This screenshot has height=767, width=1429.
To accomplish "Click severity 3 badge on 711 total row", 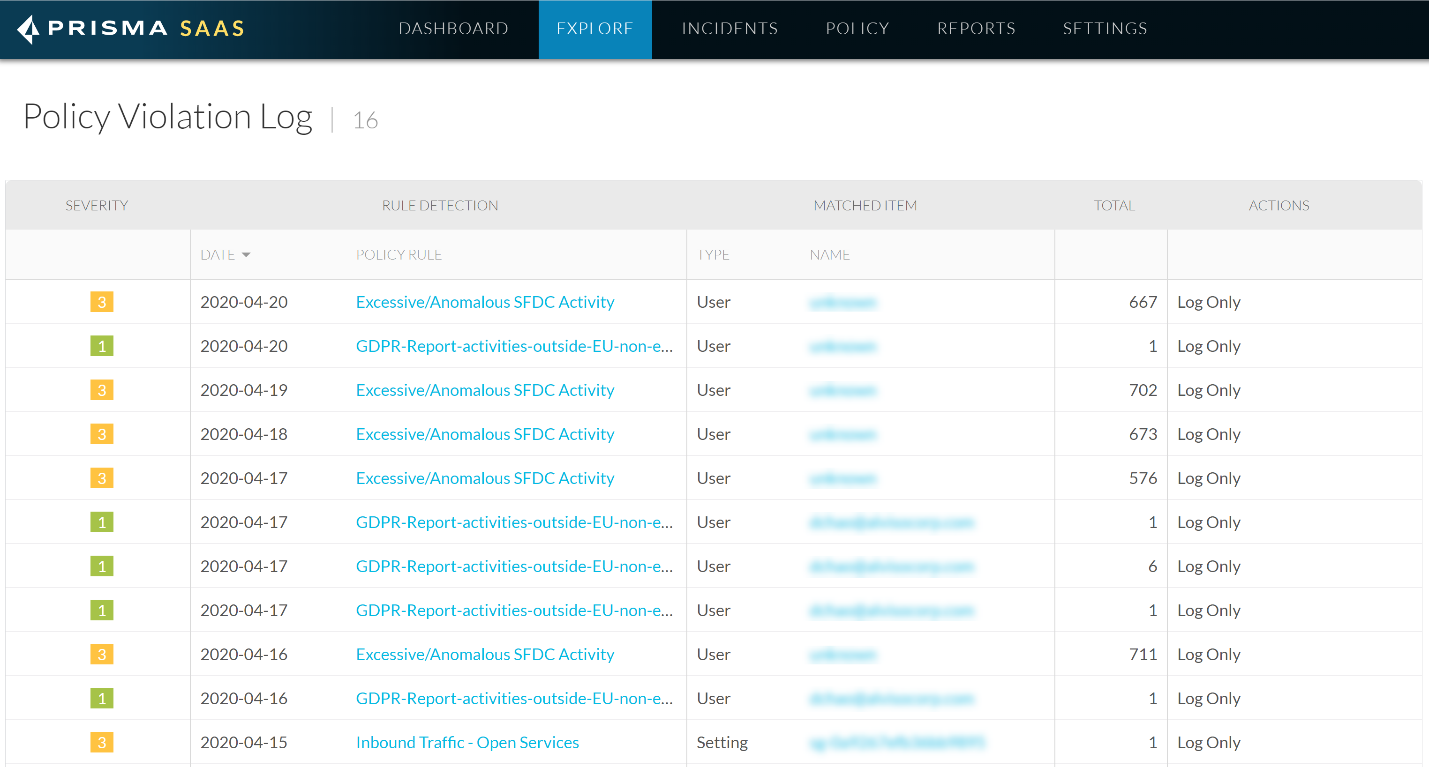I will (x=102, y=654).
